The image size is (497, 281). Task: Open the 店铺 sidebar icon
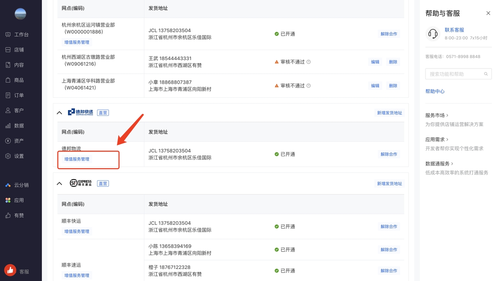pyautogui.click(x=8, y=50)
